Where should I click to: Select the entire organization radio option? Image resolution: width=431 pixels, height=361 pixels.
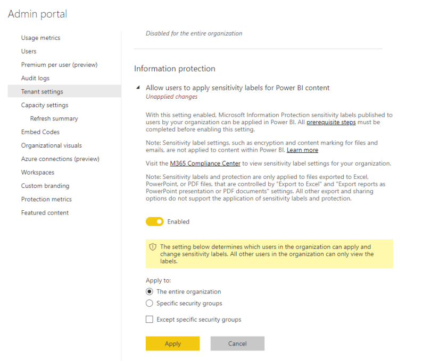[151, 291]
